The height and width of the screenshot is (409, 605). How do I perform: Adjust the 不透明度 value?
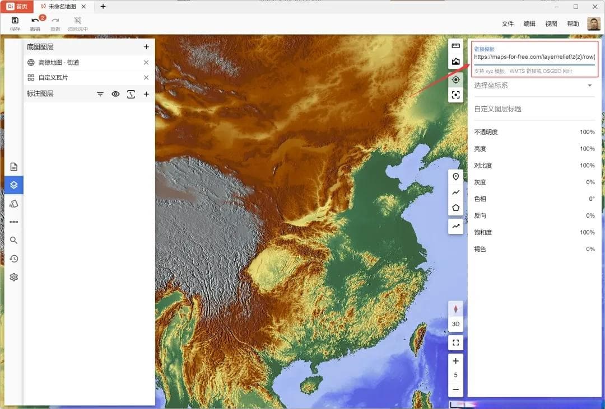[x=587, y=132]
